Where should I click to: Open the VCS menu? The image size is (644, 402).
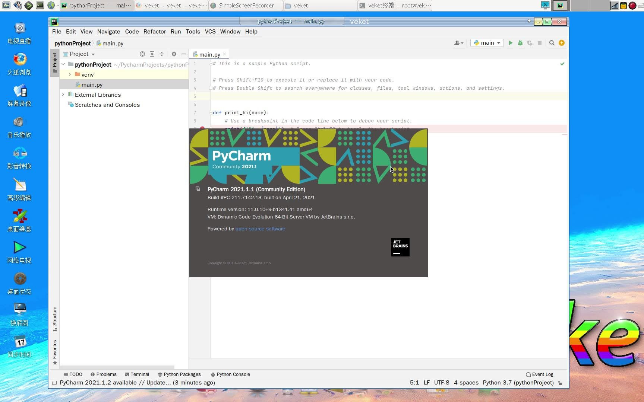pyautogui.click(x=210, y=32)
